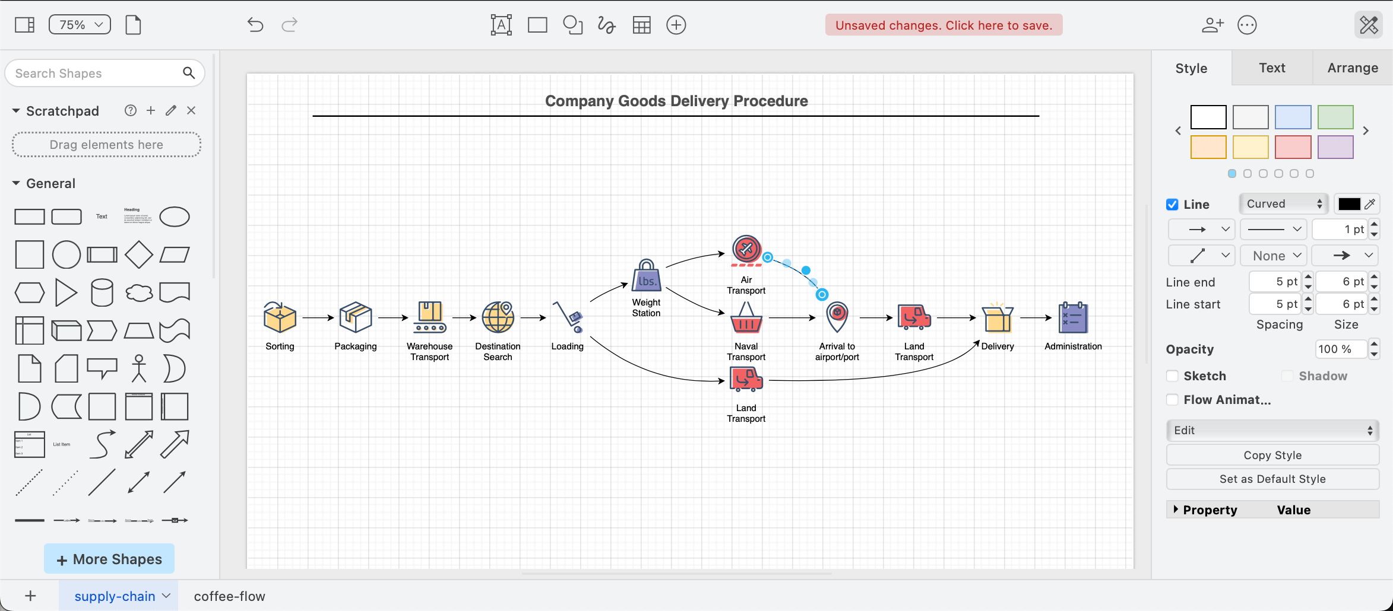Click the More Shapes button

109,559
